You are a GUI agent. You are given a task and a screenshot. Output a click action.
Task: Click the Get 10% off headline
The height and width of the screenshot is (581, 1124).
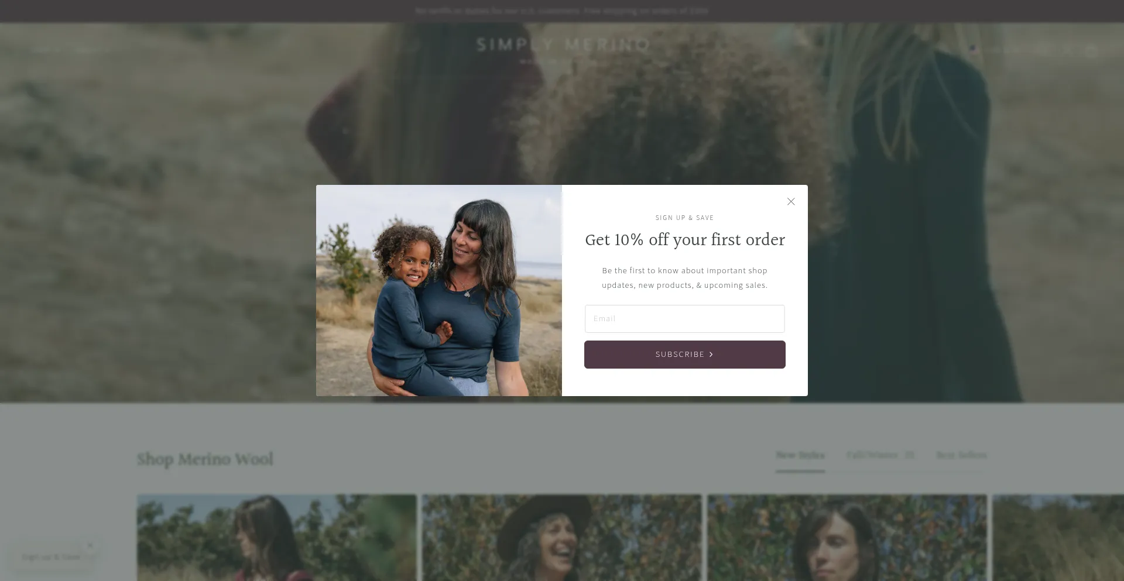click(x=685, y=240)
